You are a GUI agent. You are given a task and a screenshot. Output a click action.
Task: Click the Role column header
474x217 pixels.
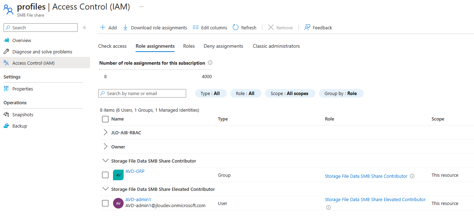click(330, 119)
